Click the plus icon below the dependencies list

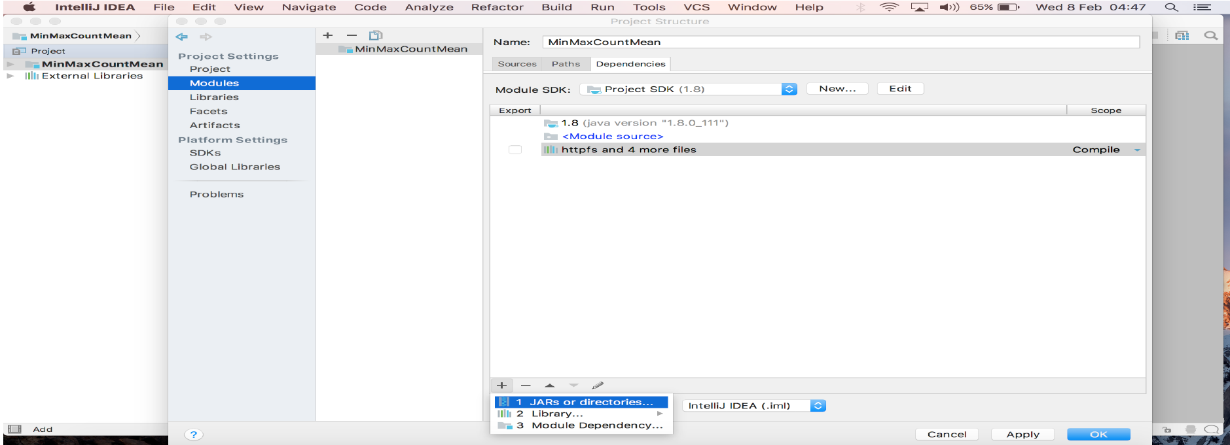pos(501,386)
